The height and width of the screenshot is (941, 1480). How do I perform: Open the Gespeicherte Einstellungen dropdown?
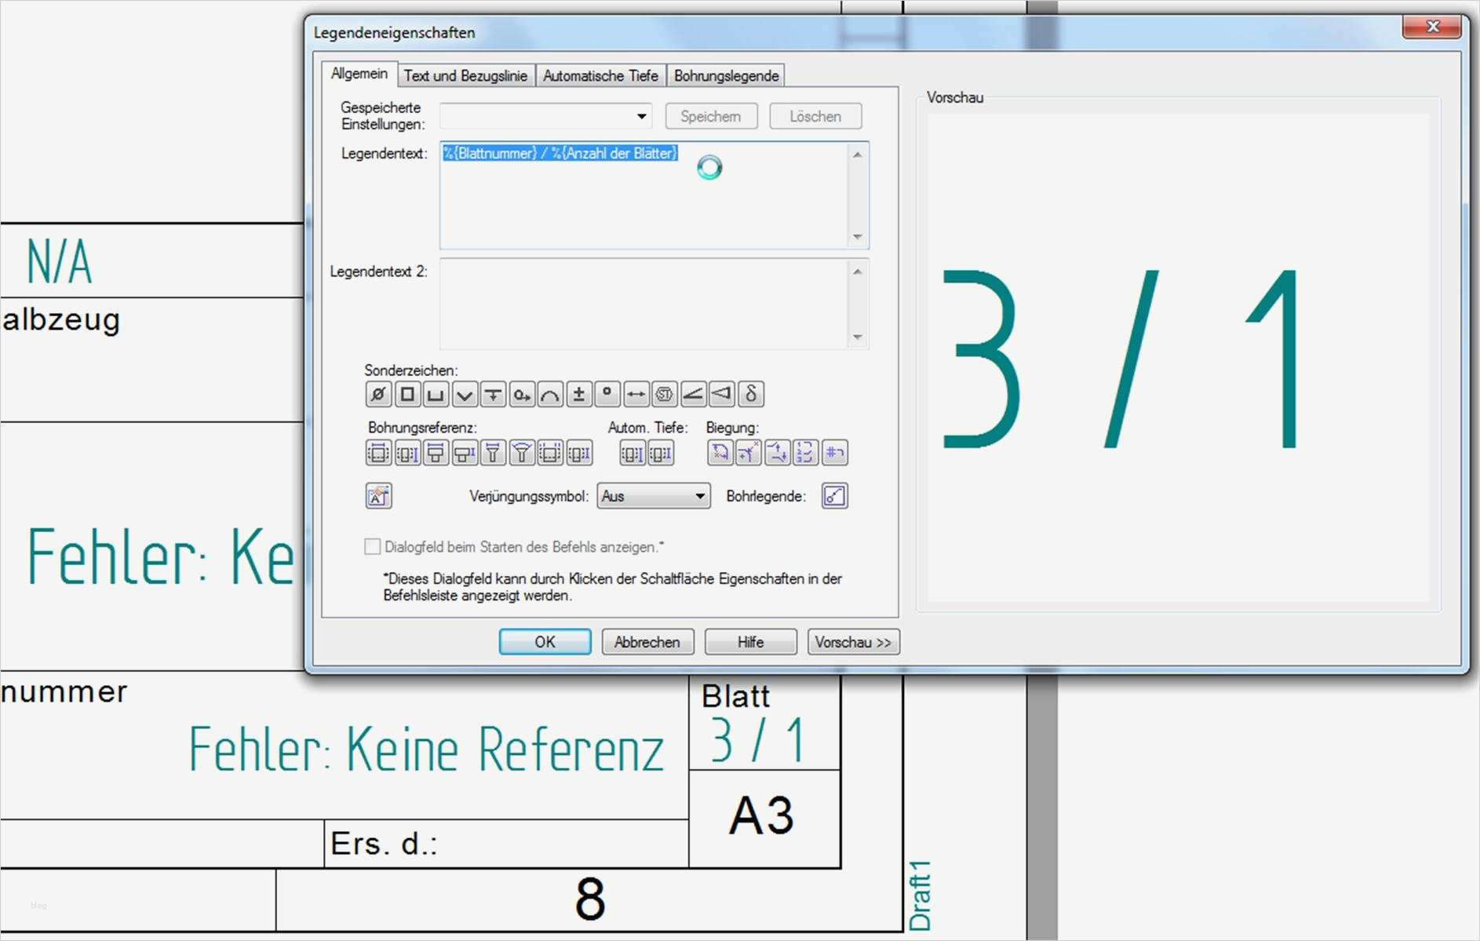(642, 116)
